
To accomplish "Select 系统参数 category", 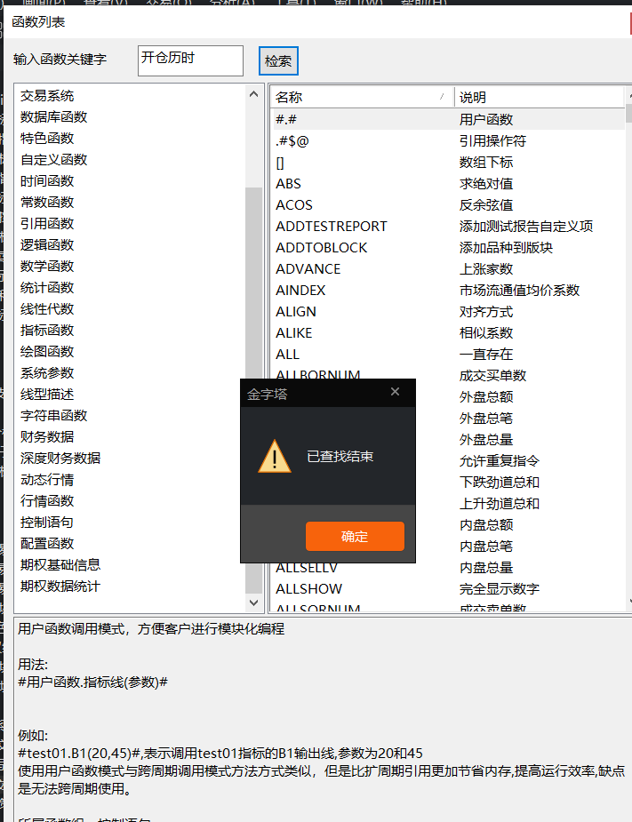I will pyautogui.click(x=47, y=373).
